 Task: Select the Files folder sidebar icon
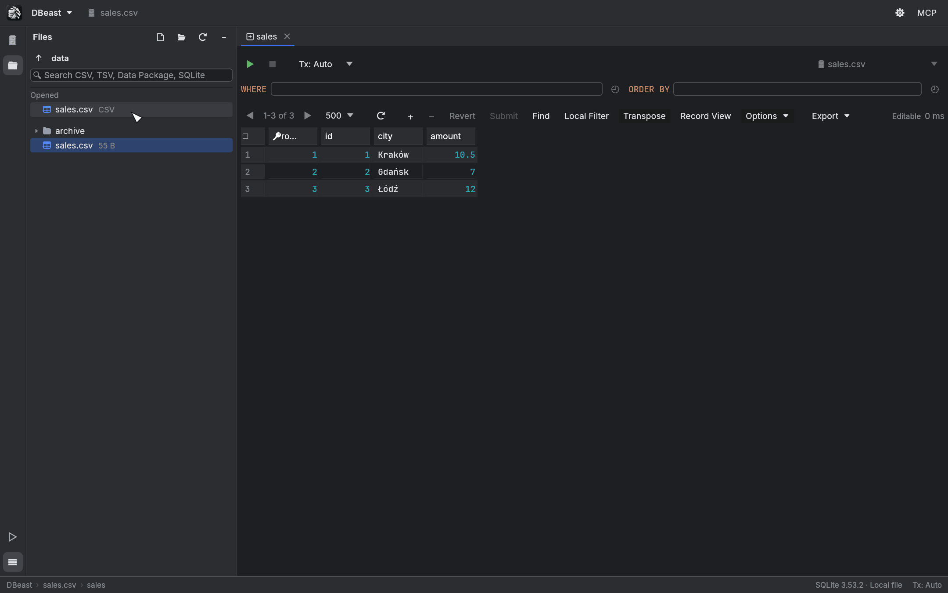point(13,65)
